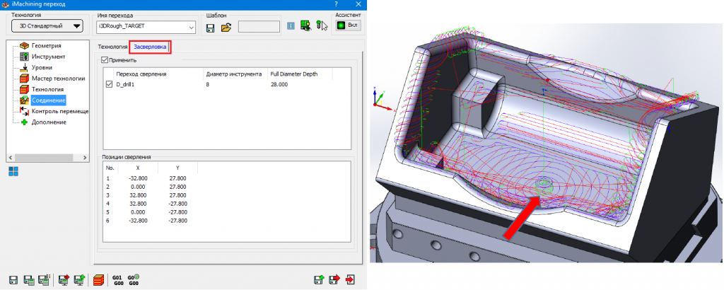Select Технология tree item
Screen dimensions: 724x290
[47, 89]
